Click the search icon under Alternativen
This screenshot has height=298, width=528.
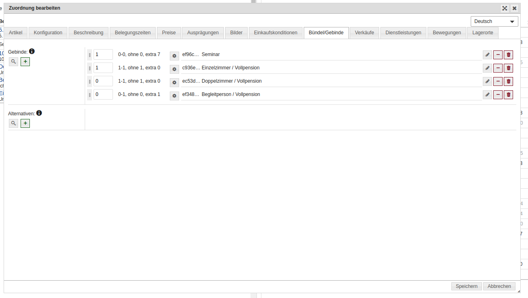pyautogui.click(x=13, y=123)
